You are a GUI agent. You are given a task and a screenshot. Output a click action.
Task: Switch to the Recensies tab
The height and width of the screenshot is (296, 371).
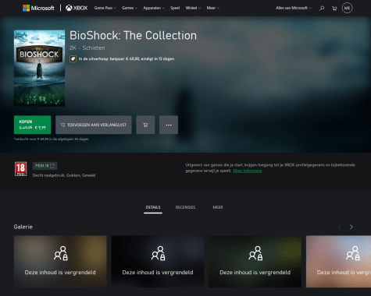coord(185,207)
